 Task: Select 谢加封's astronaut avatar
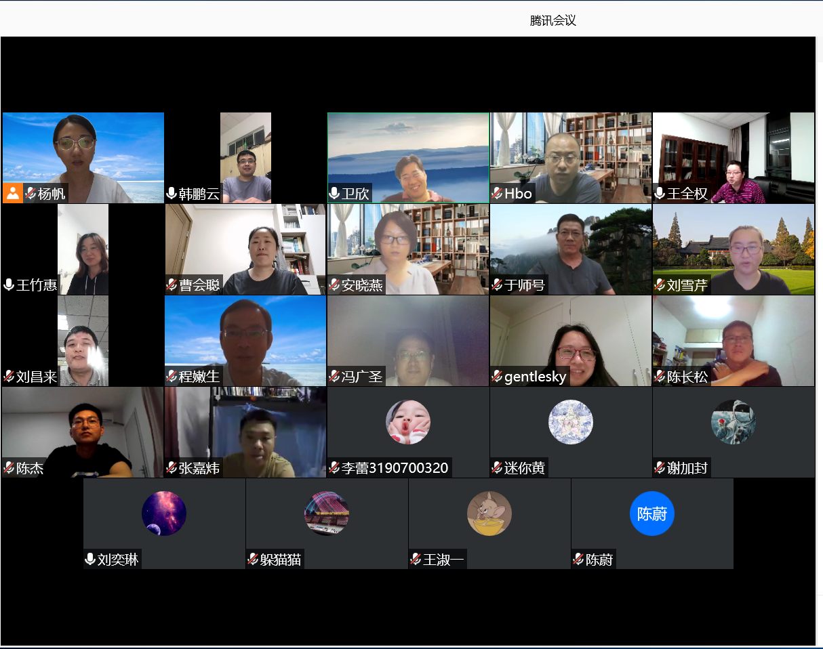point(734,422)
